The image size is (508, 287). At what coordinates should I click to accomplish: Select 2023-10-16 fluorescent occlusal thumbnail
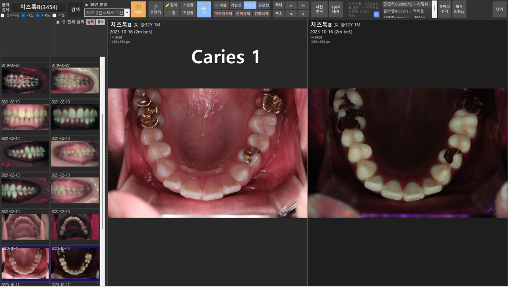pyautogui.click(x=75, y=264)
